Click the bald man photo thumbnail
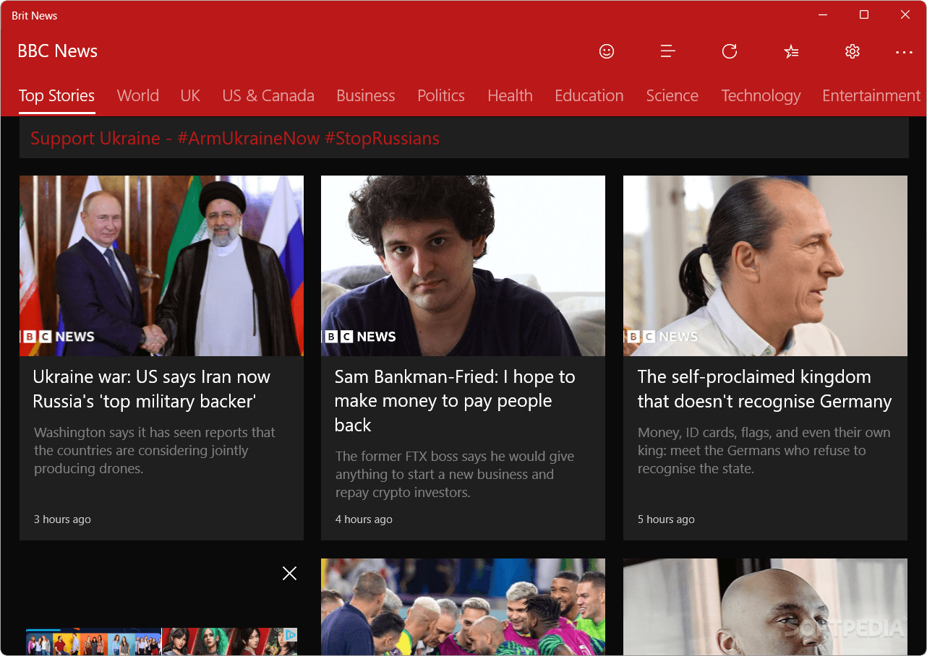Image resolution: width=927 pixels, height=656 pixels. [765, 607]
